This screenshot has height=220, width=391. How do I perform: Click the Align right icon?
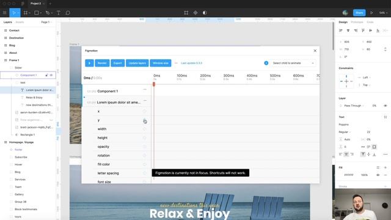(356, 31)
